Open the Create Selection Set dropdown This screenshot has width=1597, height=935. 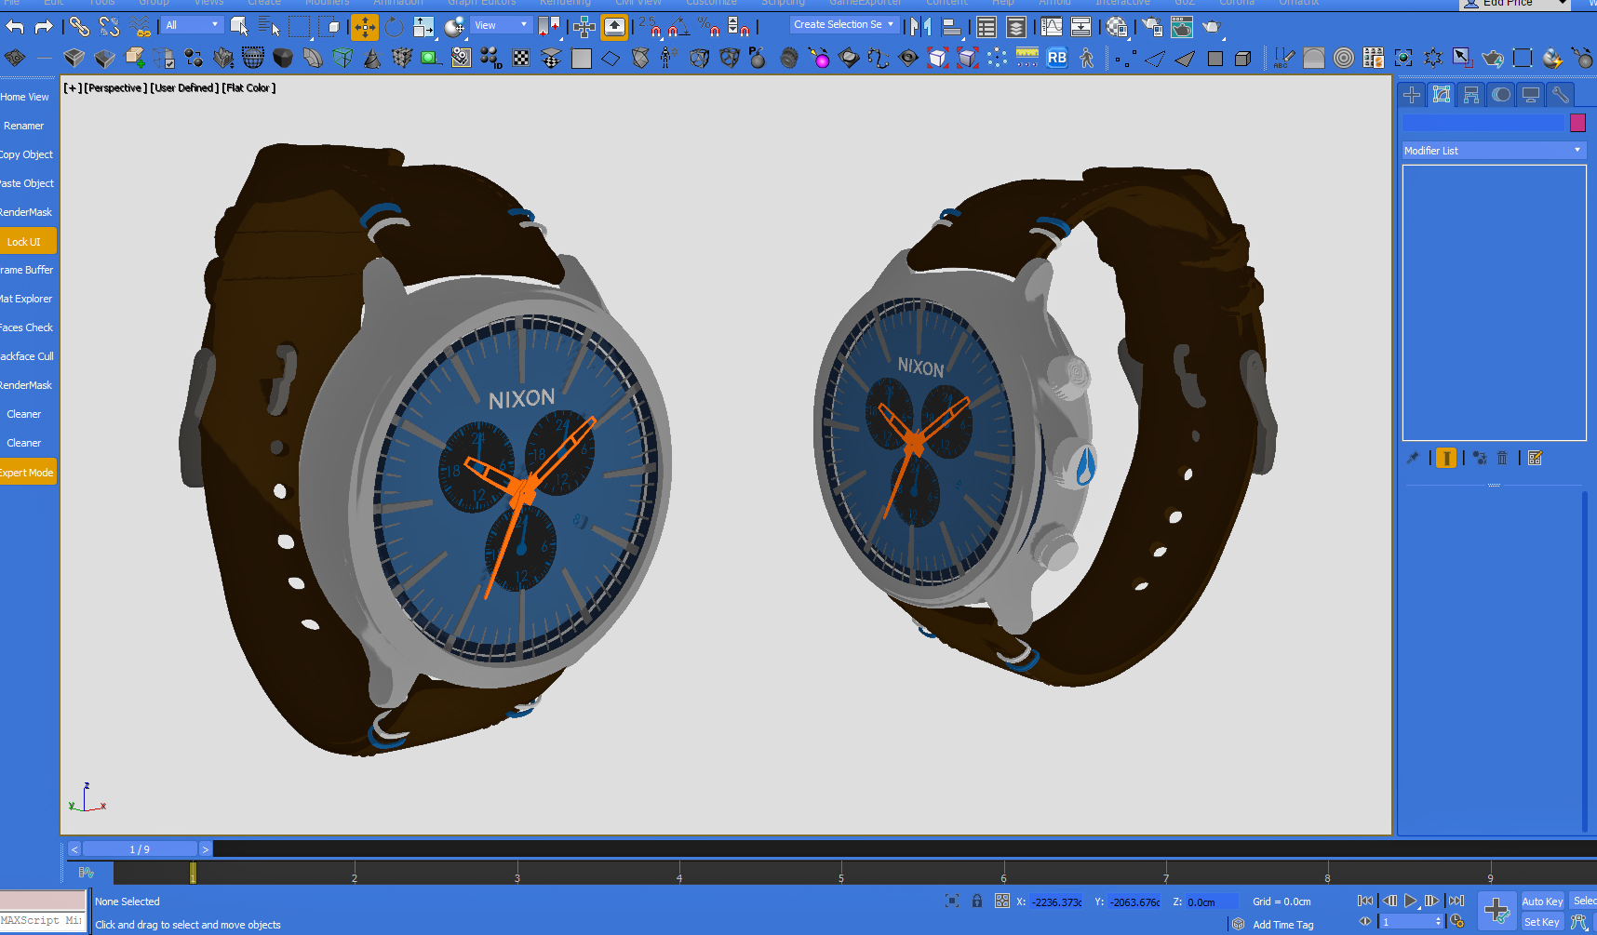tap(843, 25)
